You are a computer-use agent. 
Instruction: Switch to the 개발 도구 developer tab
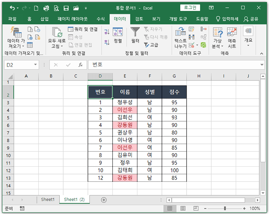point(178,19)
